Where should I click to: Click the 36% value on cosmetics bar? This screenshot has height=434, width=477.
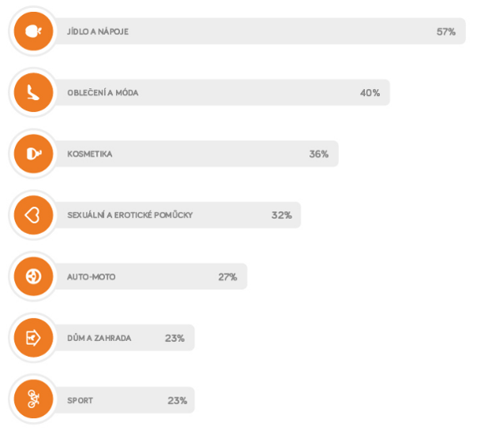point(319,154)
